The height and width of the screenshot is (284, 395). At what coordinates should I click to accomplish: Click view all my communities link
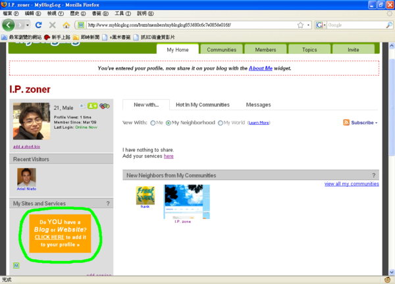point(352,183)
